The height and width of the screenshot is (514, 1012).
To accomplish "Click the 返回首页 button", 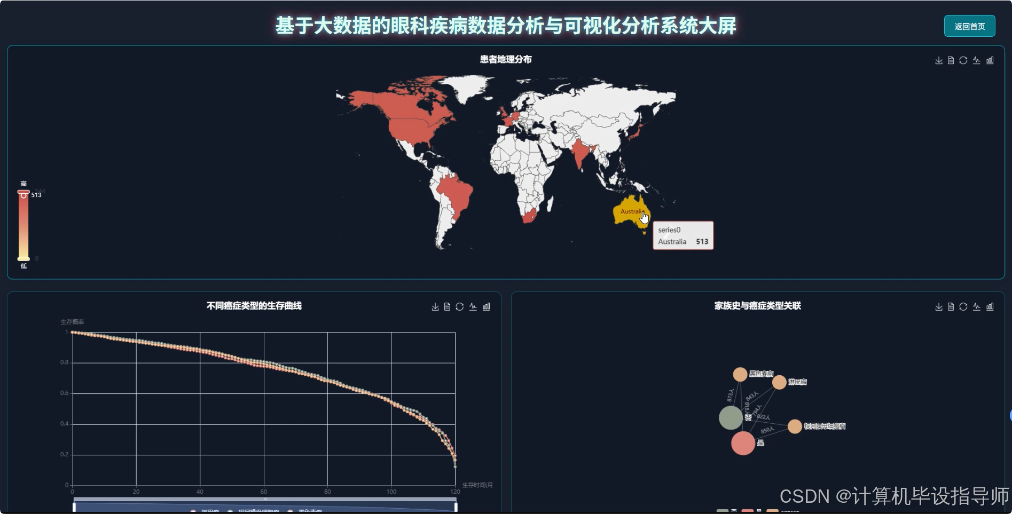I will tap(969, 26).
